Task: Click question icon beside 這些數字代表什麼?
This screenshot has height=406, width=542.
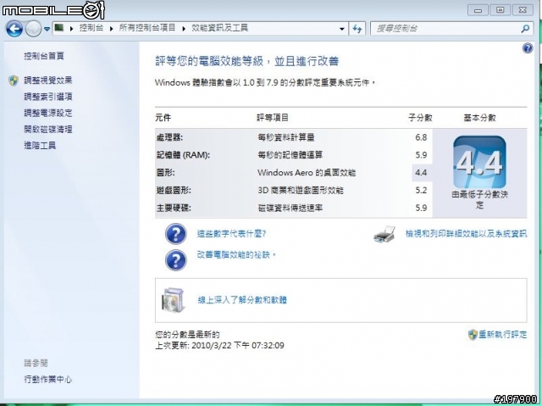Action: (x=176, y=234)
